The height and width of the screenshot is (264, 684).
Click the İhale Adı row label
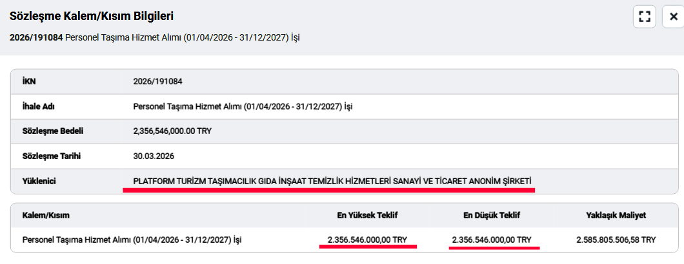tap(37, 106)
